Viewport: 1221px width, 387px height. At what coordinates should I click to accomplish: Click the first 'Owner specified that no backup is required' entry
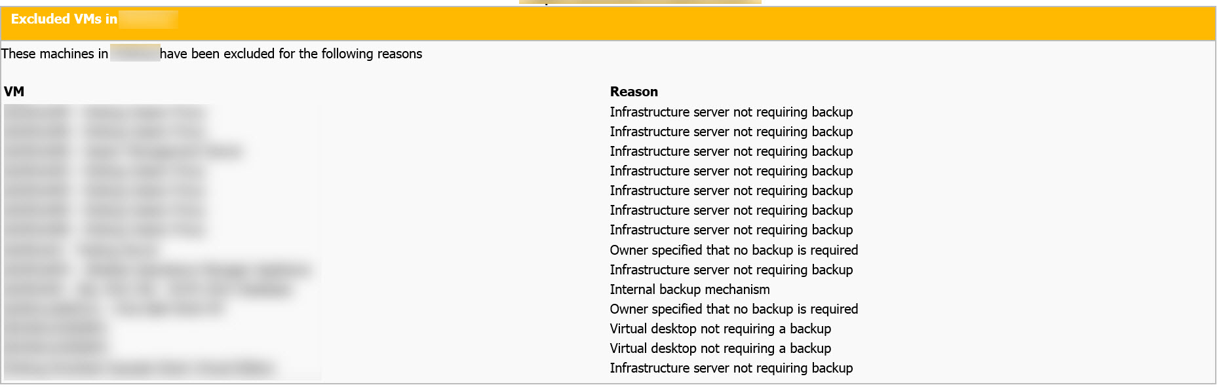(x=733, y=250)
